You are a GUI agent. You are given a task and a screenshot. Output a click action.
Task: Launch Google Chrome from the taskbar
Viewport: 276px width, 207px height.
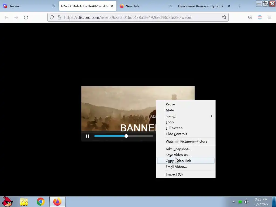[40, 202]
